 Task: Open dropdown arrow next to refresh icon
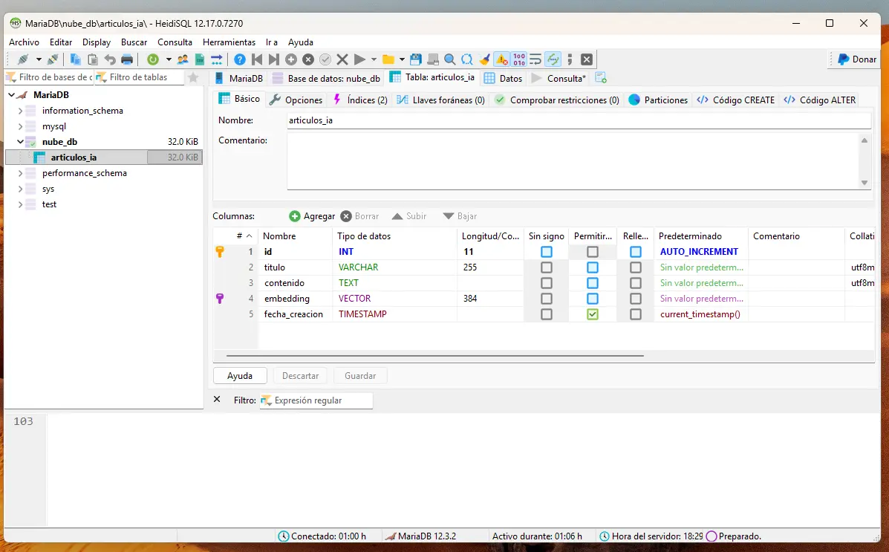click(169, 59)
